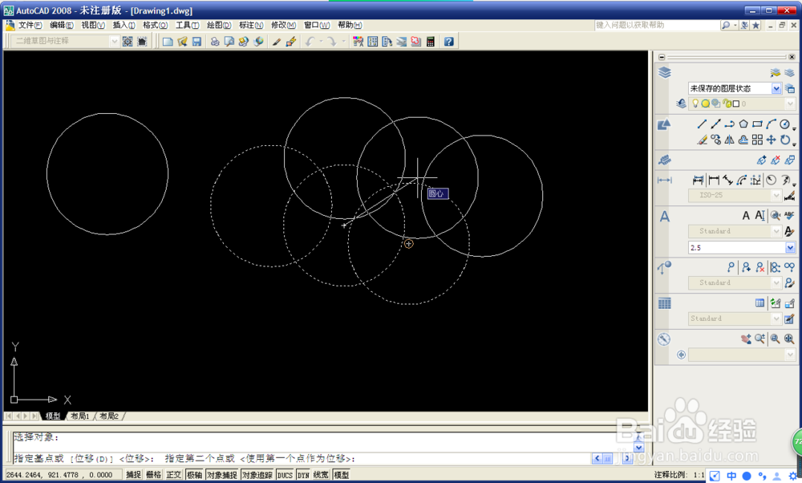Click the 模型 button in status bar
The height and width of the screenshot is (483, 802).
(x=341, y=475)
